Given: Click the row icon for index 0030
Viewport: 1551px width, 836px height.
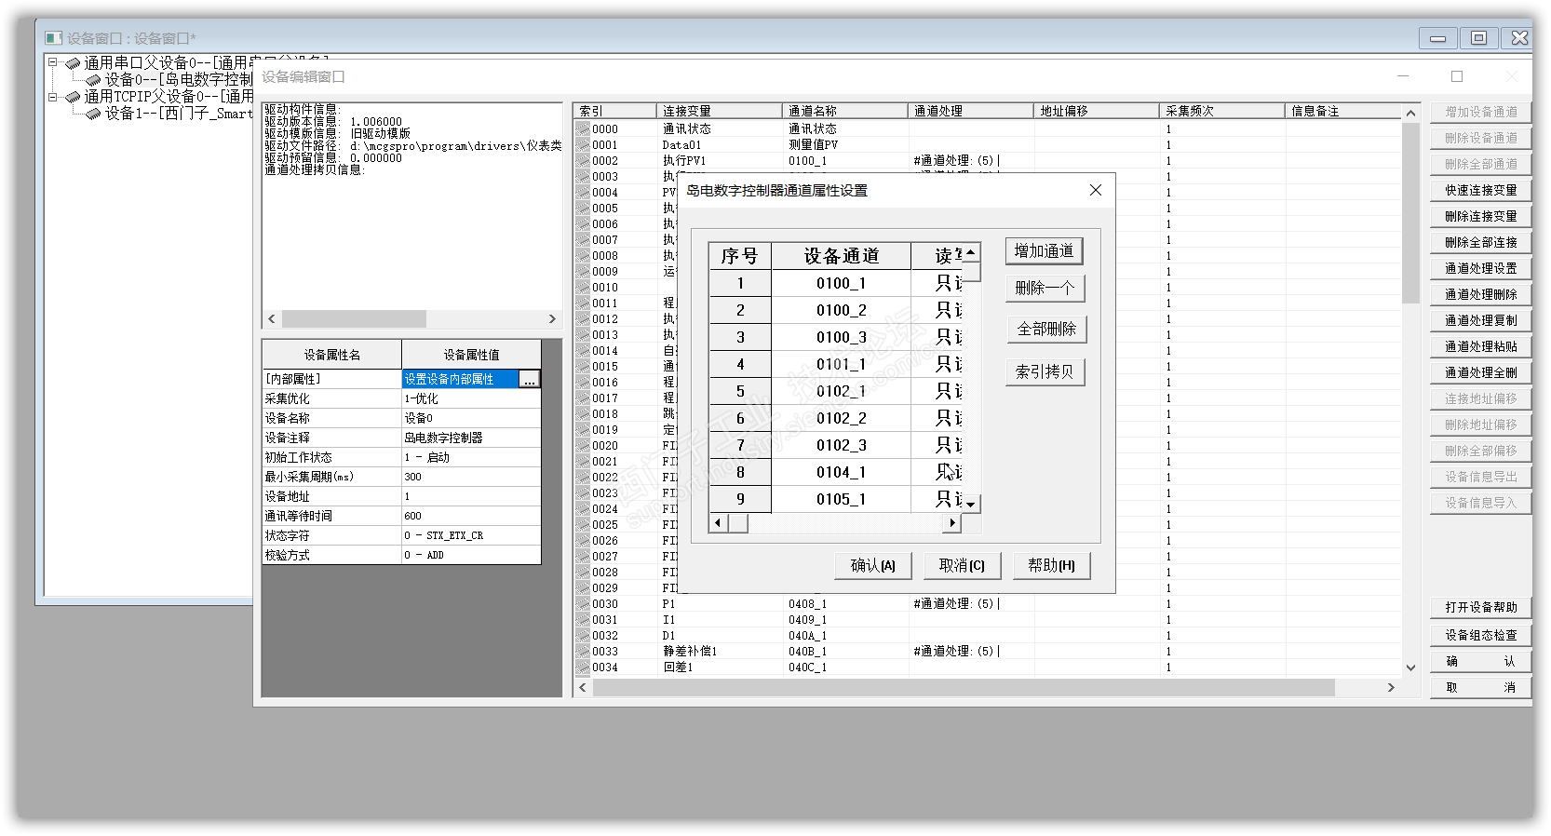Looking at the screenshot, I should tap(583, 603).
